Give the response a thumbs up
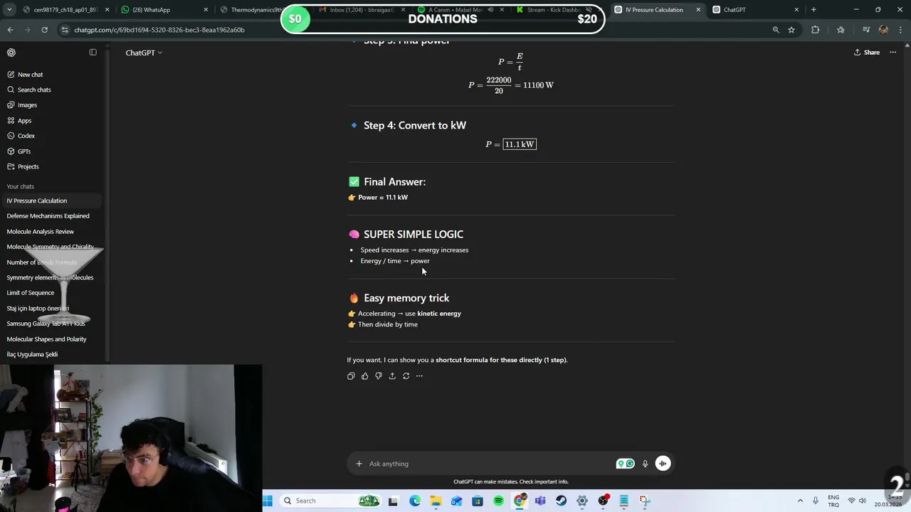The image size is (911, 512). [x=364, y=376]
